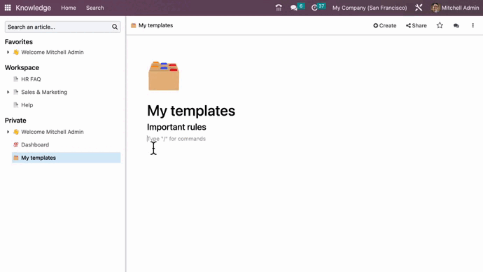The image size is (483, 272).
Task: Open the apps grid menu icon
Action: click(x=8, y=8)
